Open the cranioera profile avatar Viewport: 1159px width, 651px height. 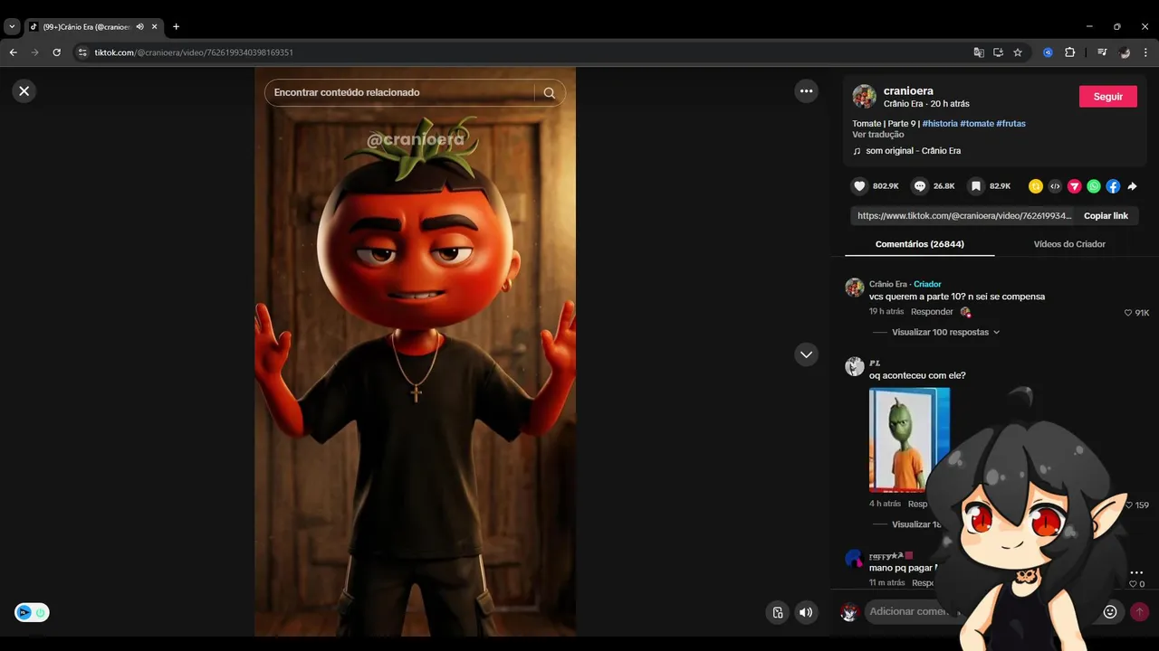(865, 97)
